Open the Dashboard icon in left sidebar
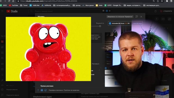The image size is (174, 98). click(2, 42)
